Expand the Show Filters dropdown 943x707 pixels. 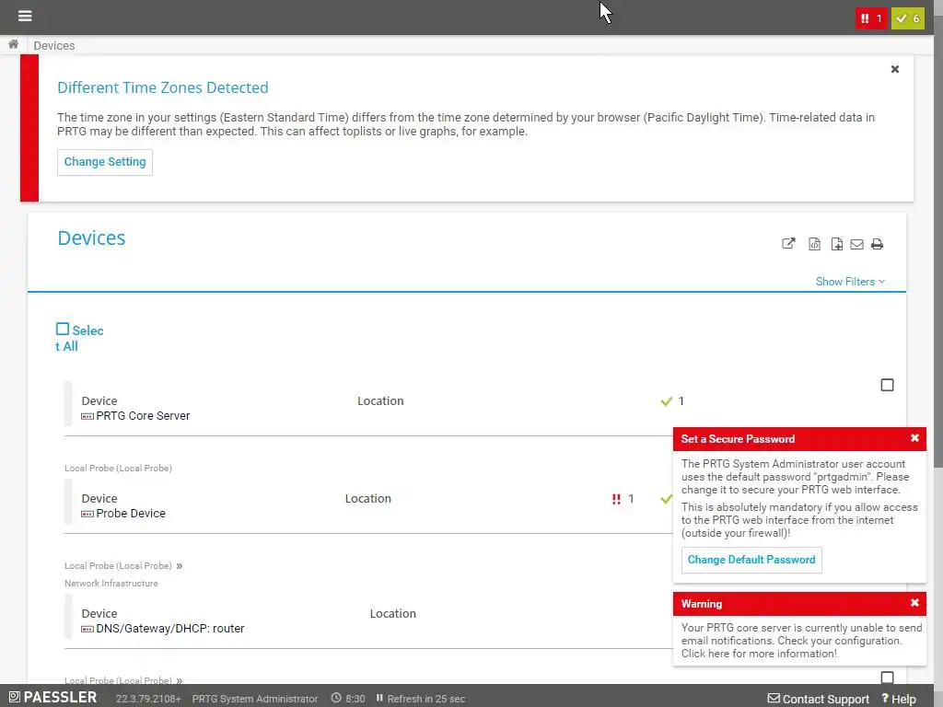(850, 282)
